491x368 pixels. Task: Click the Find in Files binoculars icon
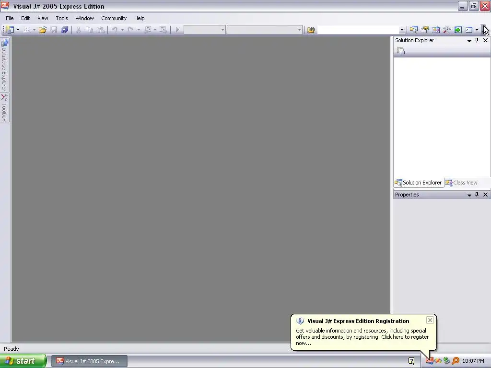click(x=311, y=30)
